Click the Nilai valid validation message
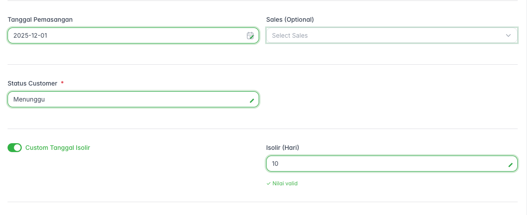Image resolution: width=527 pixels, height=215 pixels. [285, 184]
